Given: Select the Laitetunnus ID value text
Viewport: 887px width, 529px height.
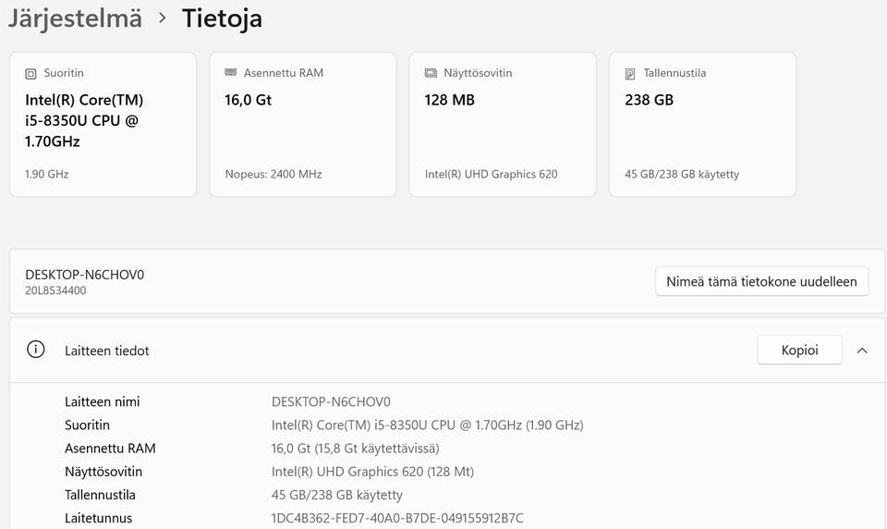Looking at the screenshot, I should (x=397, y=518).
